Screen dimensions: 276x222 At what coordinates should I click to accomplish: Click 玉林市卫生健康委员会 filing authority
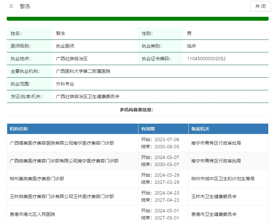click(214, 196)
